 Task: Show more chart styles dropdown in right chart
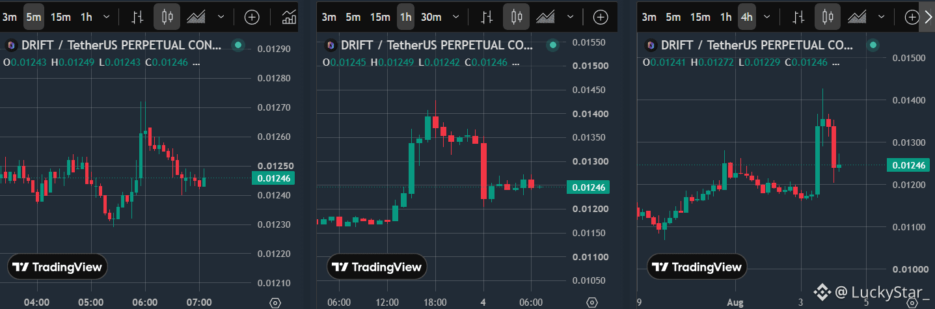pos(882,17)
